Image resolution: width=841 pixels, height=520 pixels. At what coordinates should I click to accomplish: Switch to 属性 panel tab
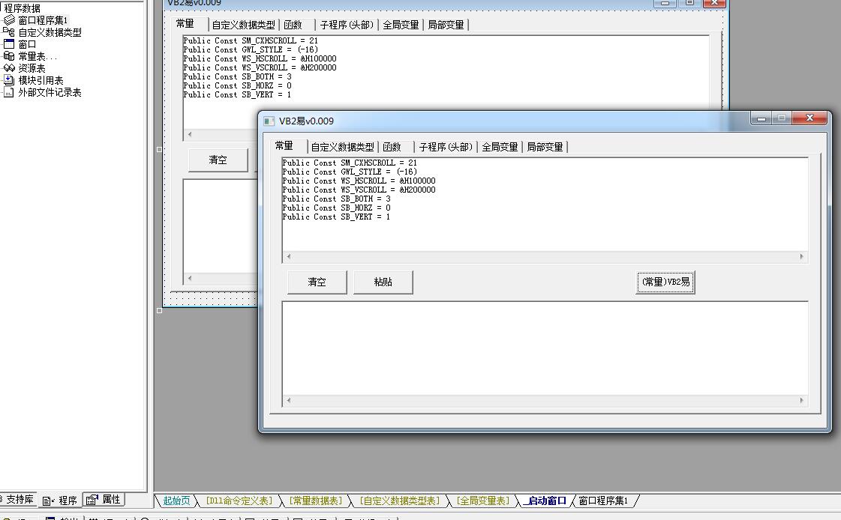104,500
